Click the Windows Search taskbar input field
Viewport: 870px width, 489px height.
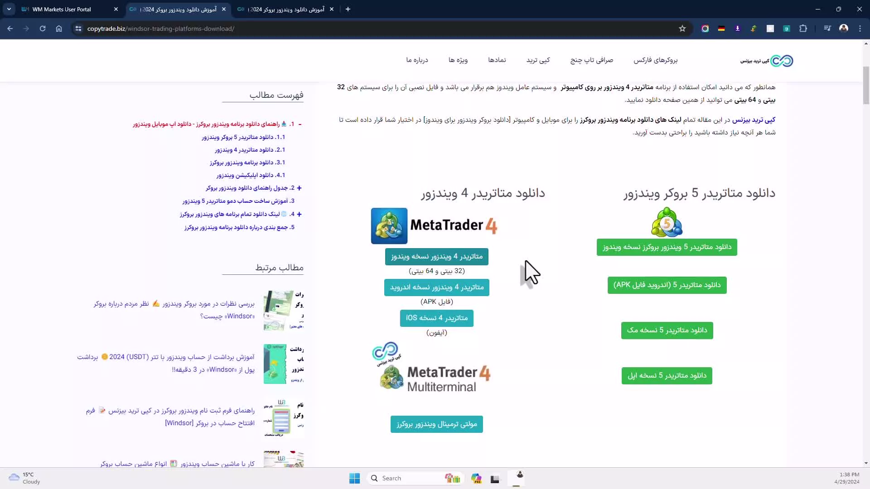tap(415, 478)
